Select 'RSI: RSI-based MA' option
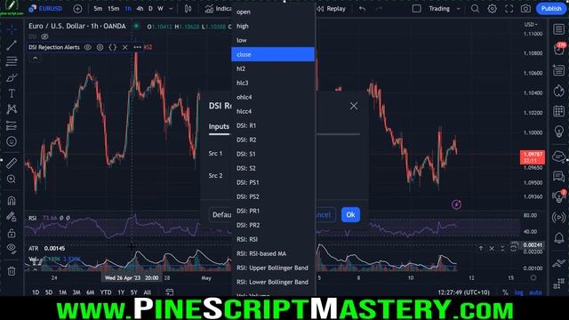The height and width of the screenshot is (320, 569). click(273, 253)
